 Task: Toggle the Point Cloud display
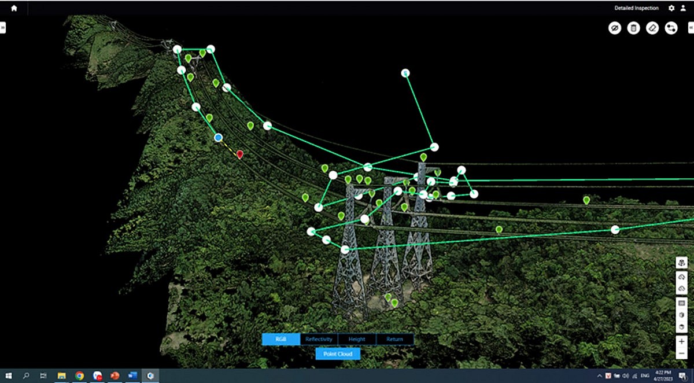click(x=338, y=352)
